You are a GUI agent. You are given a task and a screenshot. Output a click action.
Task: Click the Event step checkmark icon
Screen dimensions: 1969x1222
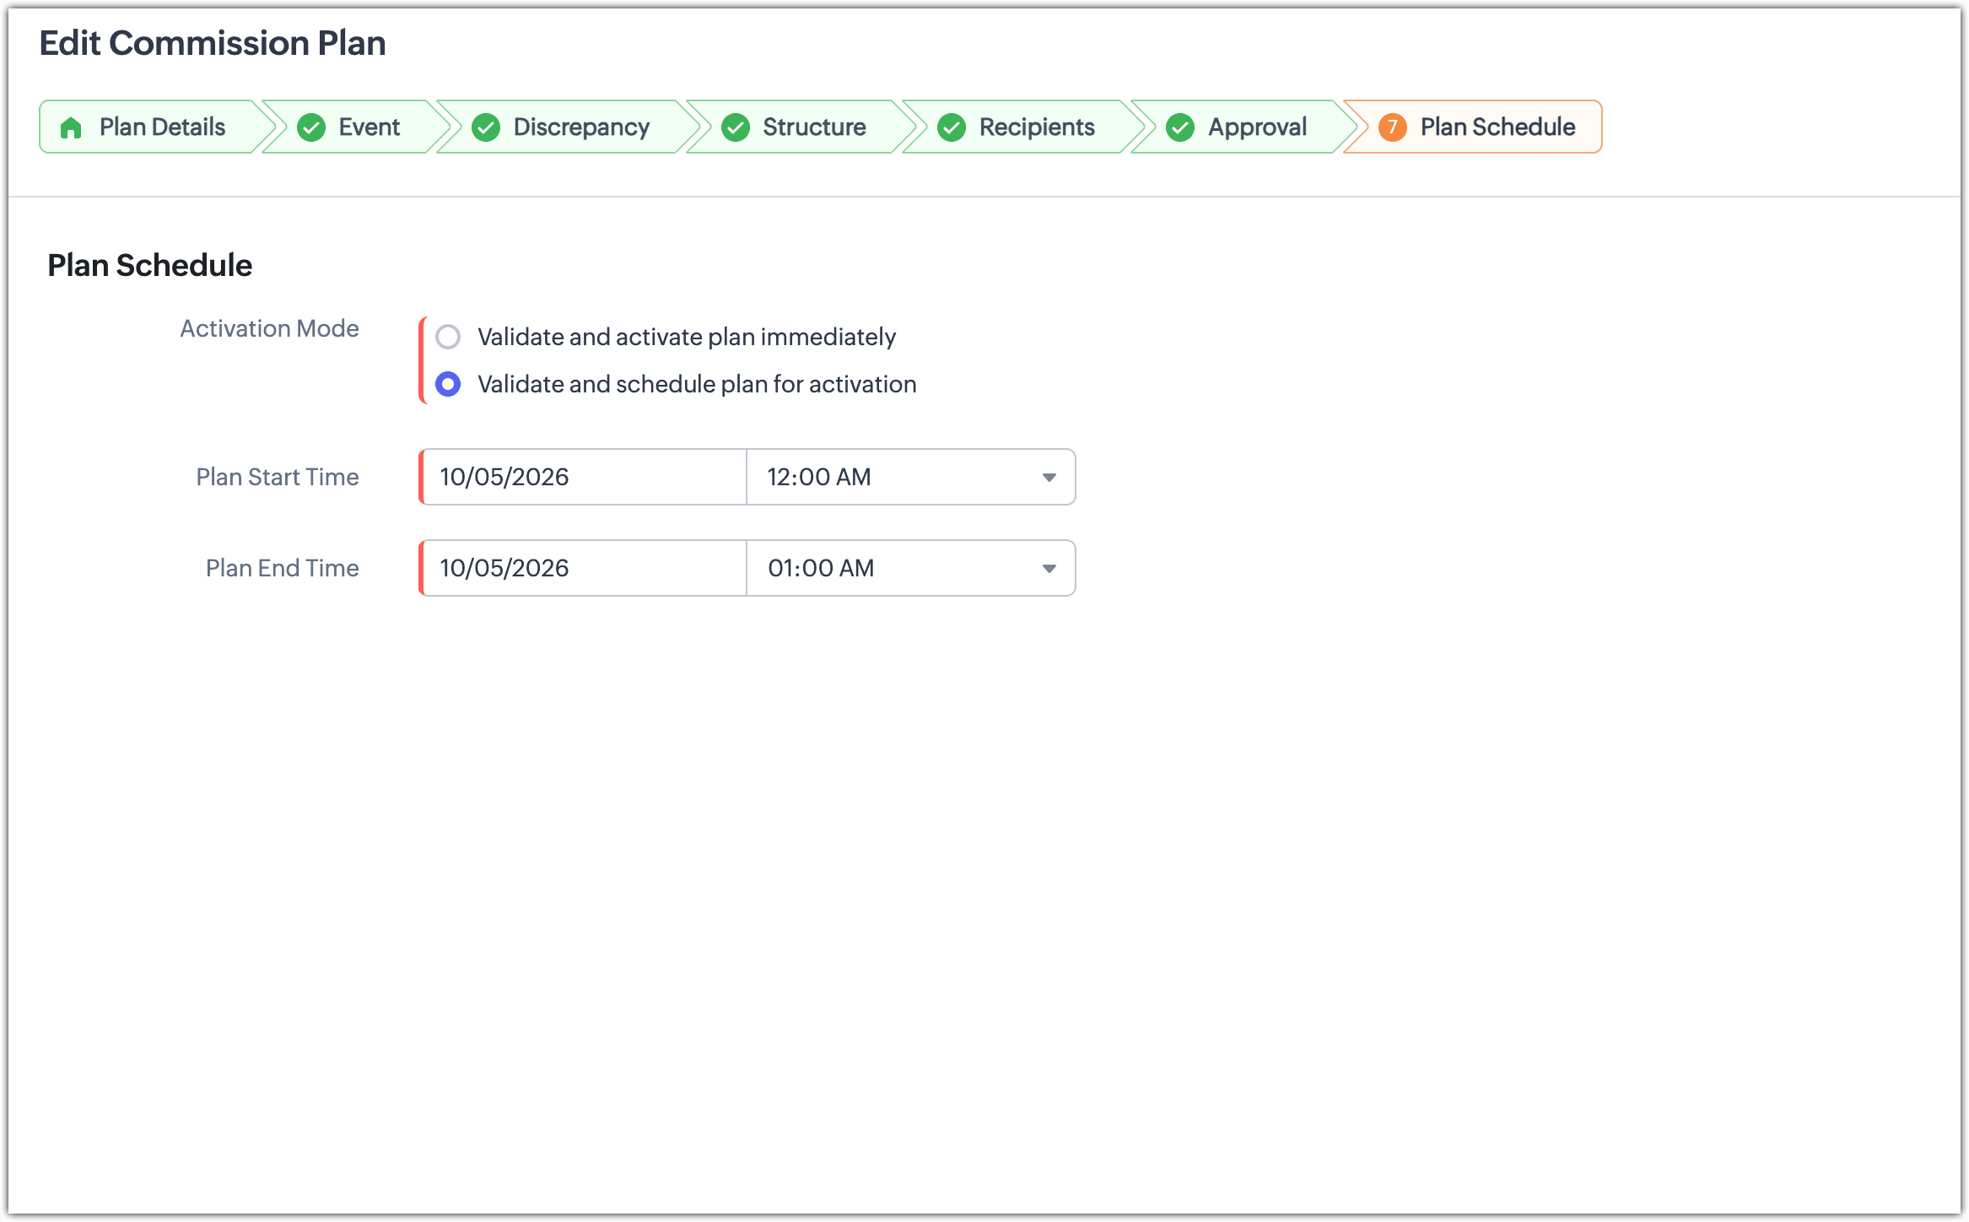[311, 127]
